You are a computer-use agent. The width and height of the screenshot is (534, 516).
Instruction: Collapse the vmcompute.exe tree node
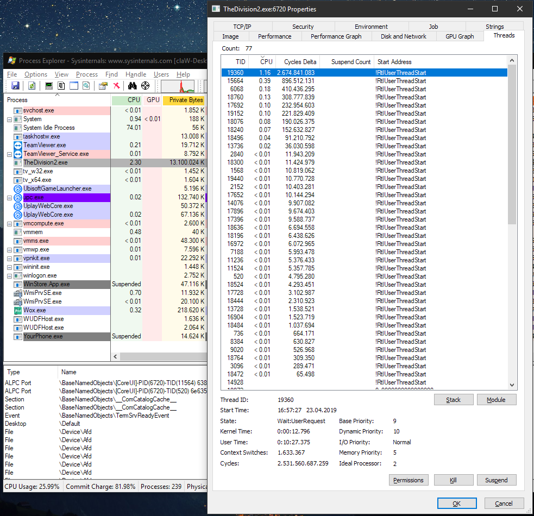10,224
